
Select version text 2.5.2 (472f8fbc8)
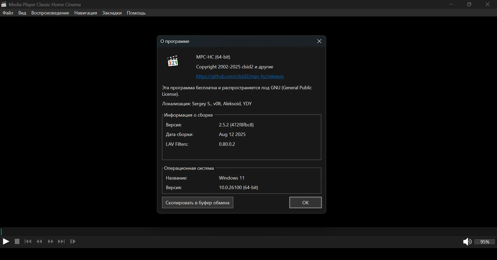point(236,125)
